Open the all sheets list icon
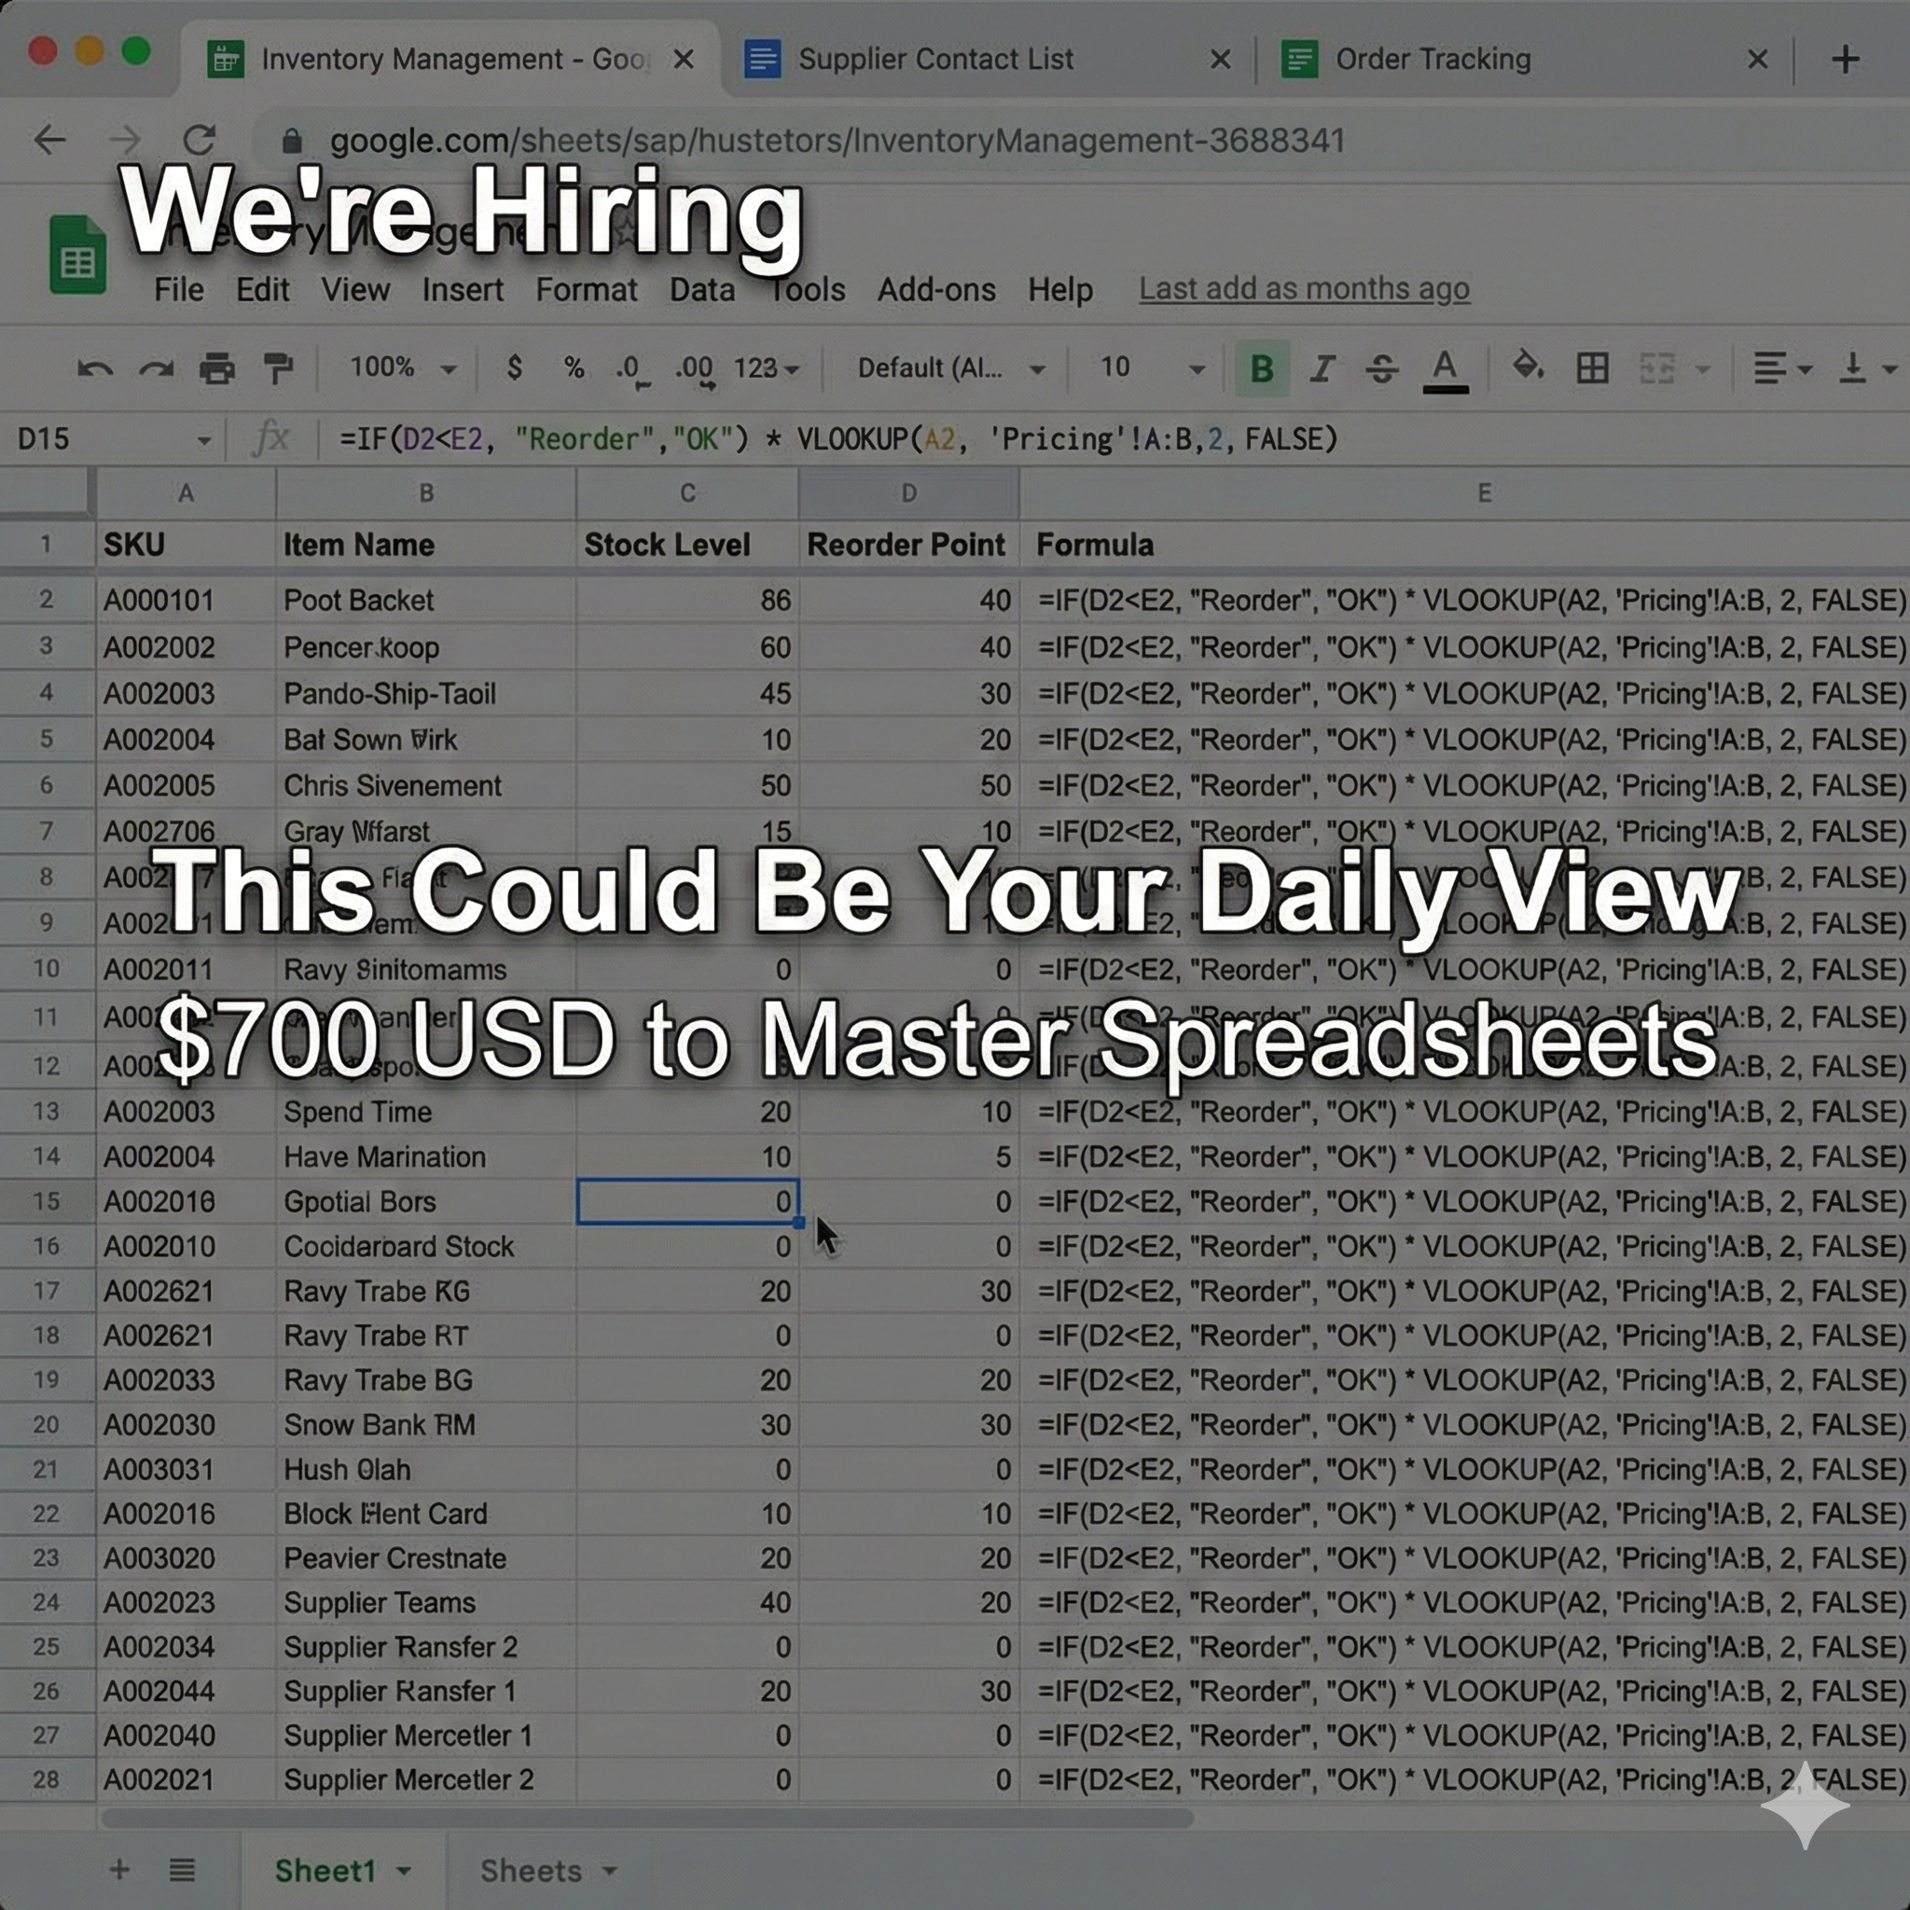This screenshot has width=1910, height=1910. tap(182, 1870)
